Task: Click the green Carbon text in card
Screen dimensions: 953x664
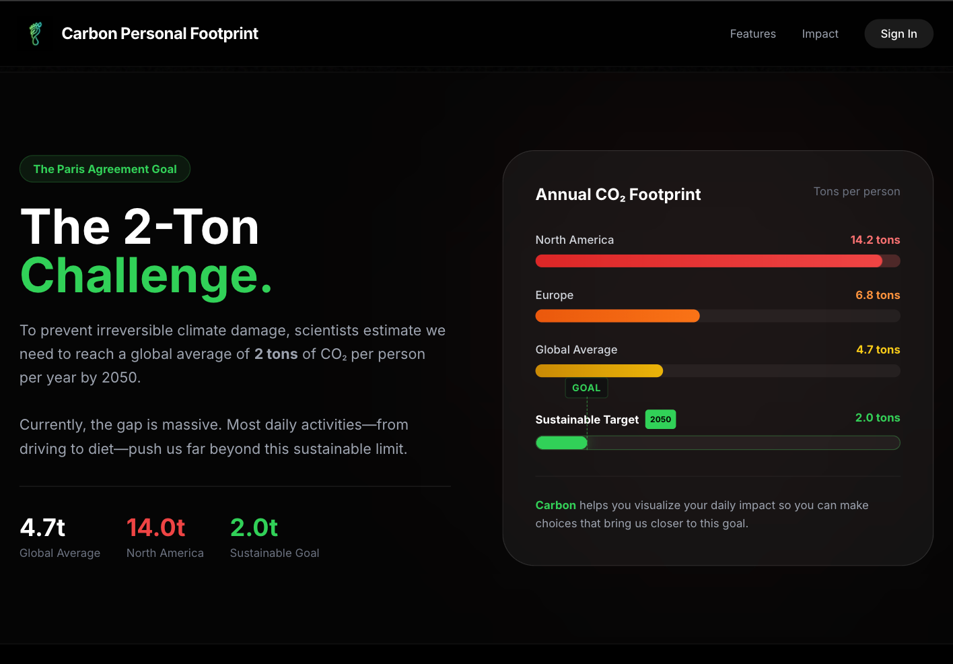Action: (x=555, y=505)
